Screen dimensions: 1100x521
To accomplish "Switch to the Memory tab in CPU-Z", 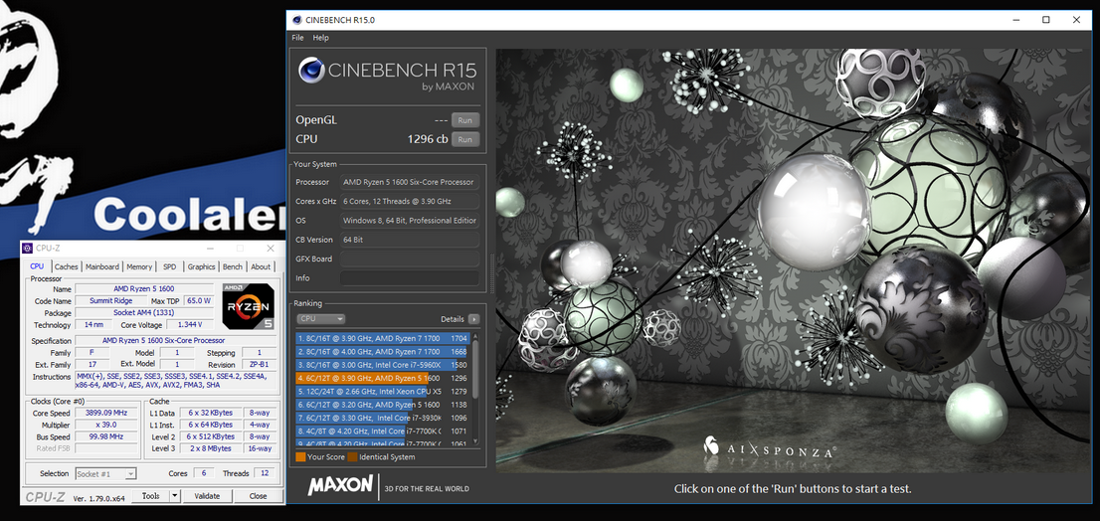I will click(139, 266).
